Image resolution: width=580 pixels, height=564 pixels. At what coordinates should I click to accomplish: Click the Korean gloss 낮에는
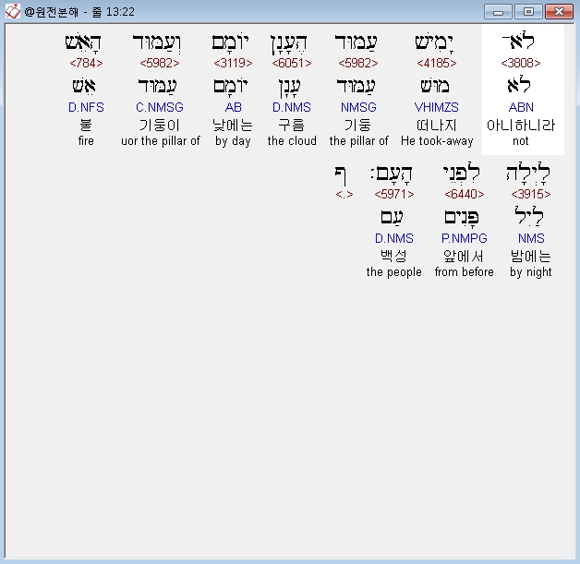(233, 126)
